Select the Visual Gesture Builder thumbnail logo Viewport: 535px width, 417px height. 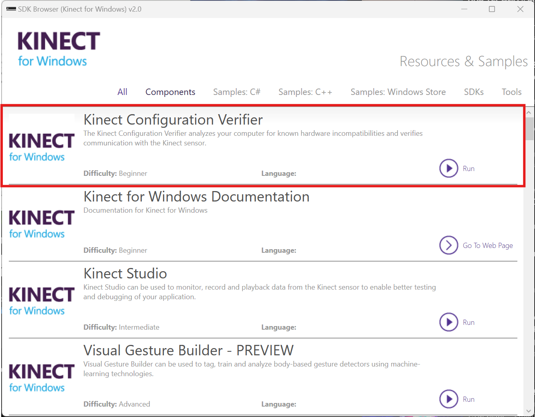tap(42, 378)
